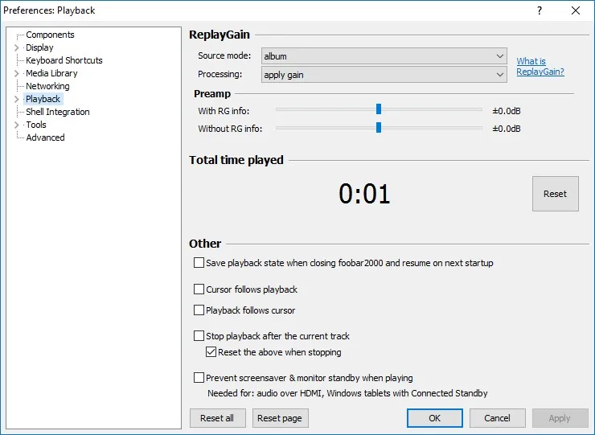Expand the Display tree node
This screenshot has width=595, height=435.
[17, 47]
